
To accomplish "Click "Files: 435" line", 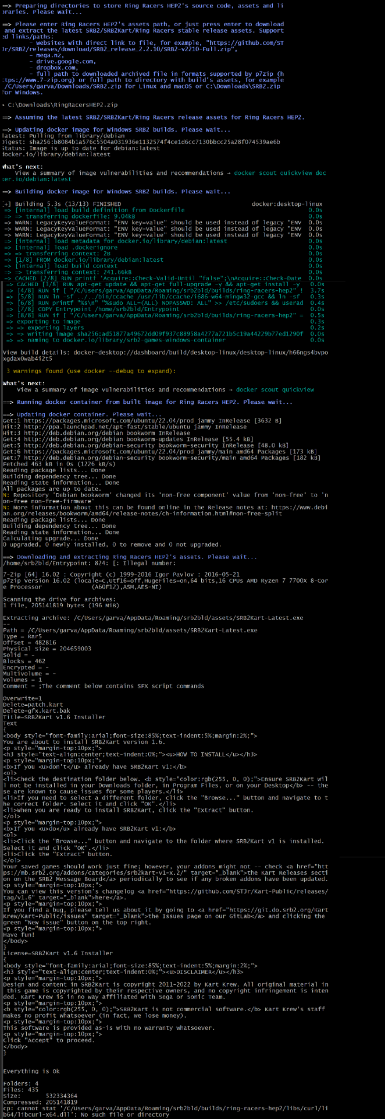I will 20,1089.
